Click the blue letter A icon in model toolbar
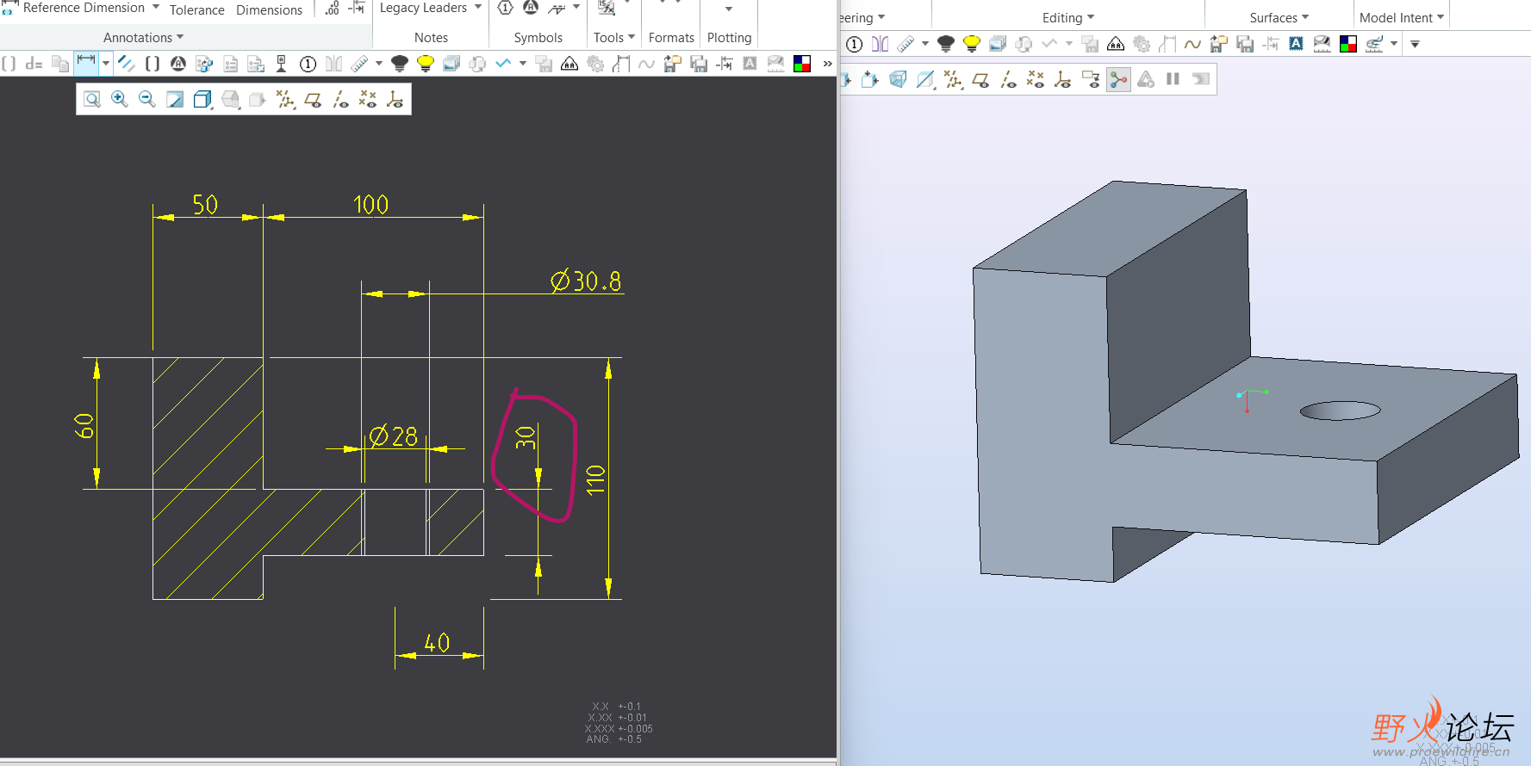Screen dimensions: 1531x766 click(x=1296, y=44)
